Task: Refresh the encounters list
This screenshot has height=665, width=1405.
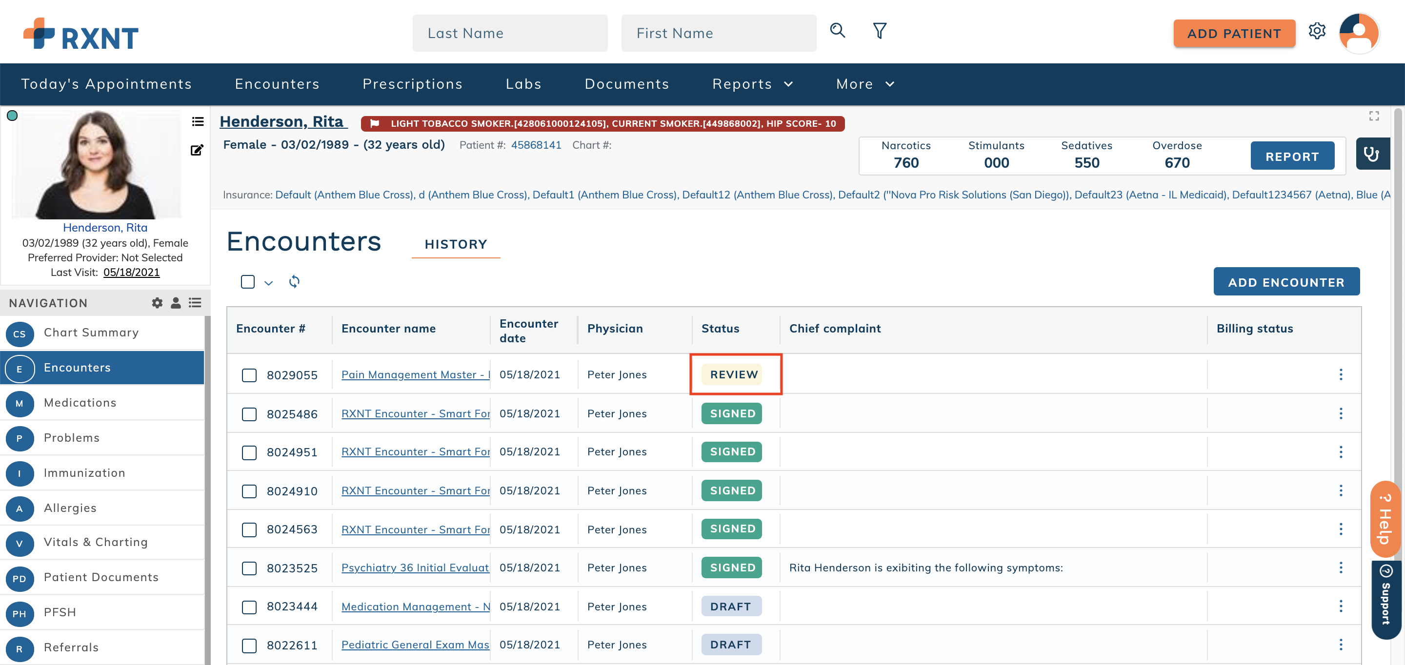Action: pos(294,282)
